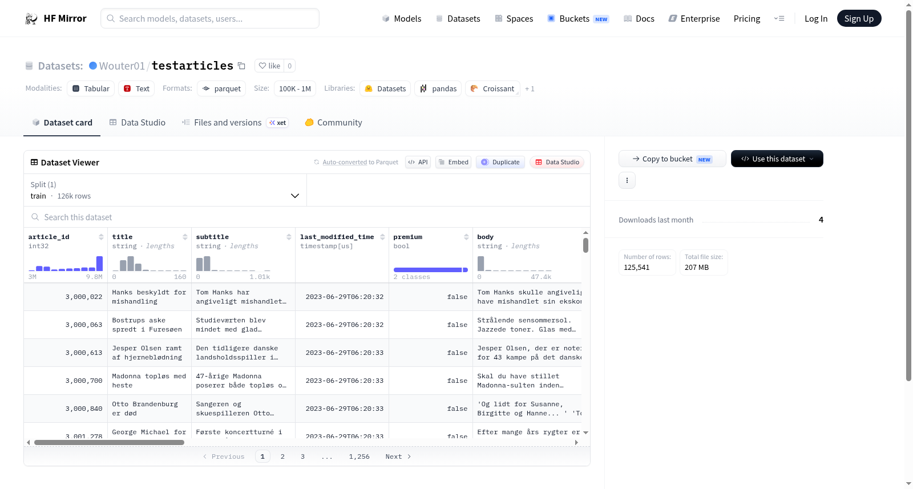Click the table horizontal scrollbar

click(x=110, y=442)
